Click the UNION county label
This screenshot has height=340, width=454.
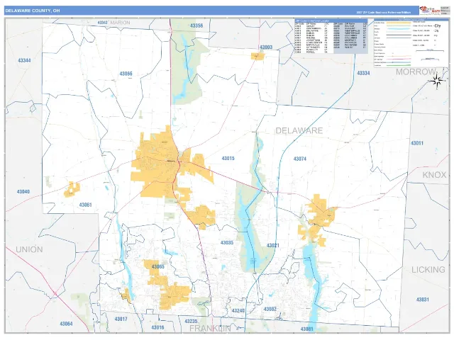[x=29, y=249]
